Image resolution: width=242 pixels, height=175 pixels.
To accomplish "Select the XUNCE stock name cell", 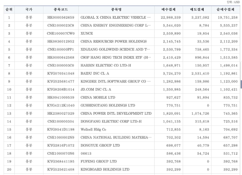I will [x=87, y=34].
